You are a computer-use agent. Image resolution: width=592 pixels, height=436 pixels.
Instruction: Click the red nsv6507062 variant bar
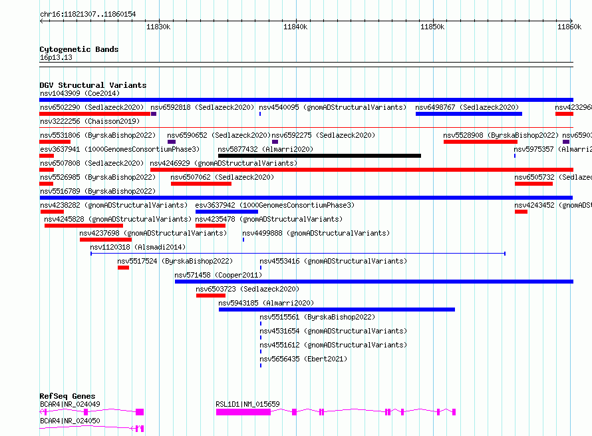click(202, 184)
